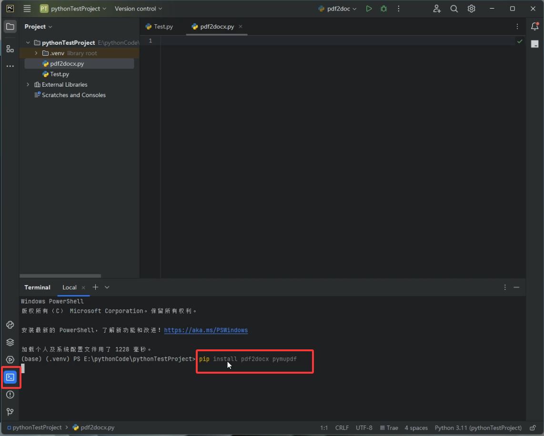This screenshot has width=544, height=436.
Task: Expand the .venv library root folder
Action: pyautogui.click(x=36, y=53)
